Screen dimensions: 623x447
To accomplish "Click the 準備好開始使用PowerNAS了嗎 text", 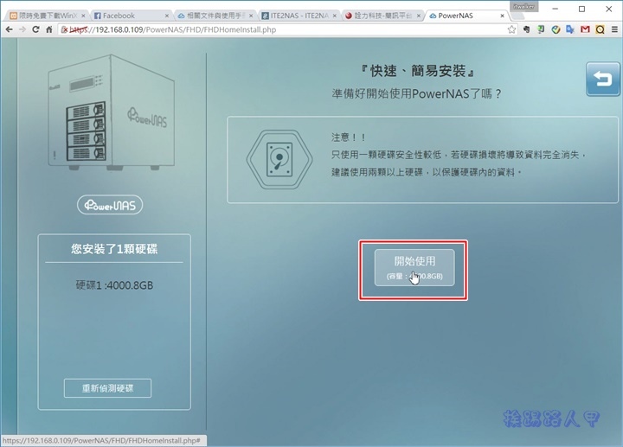I will coord(416,94).
